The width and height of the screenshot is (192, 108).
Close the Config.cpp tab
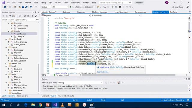[x=167, y=12]
